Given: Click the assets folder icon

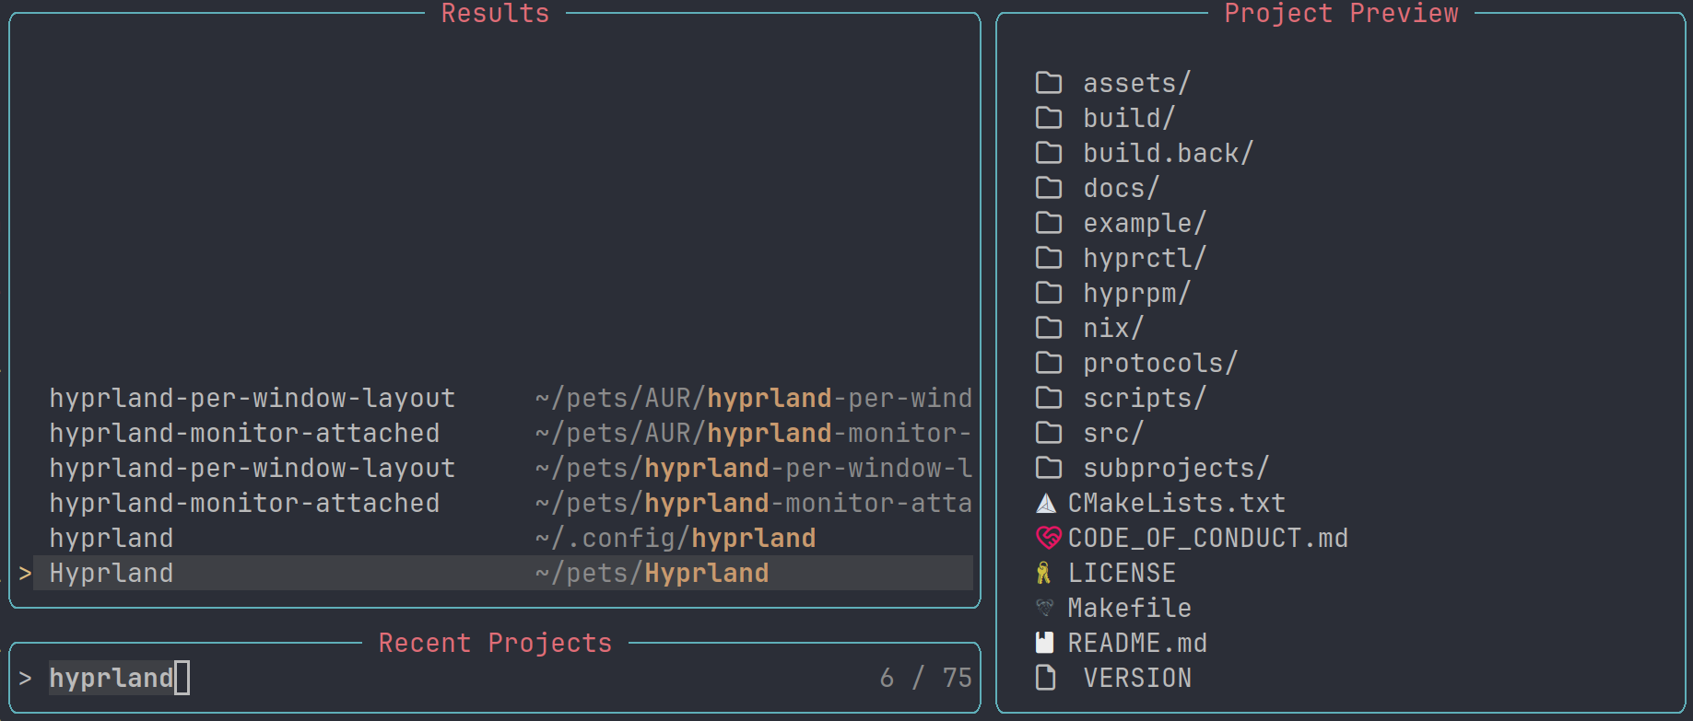Looking at the screenshot, I should pos(1049,83).
